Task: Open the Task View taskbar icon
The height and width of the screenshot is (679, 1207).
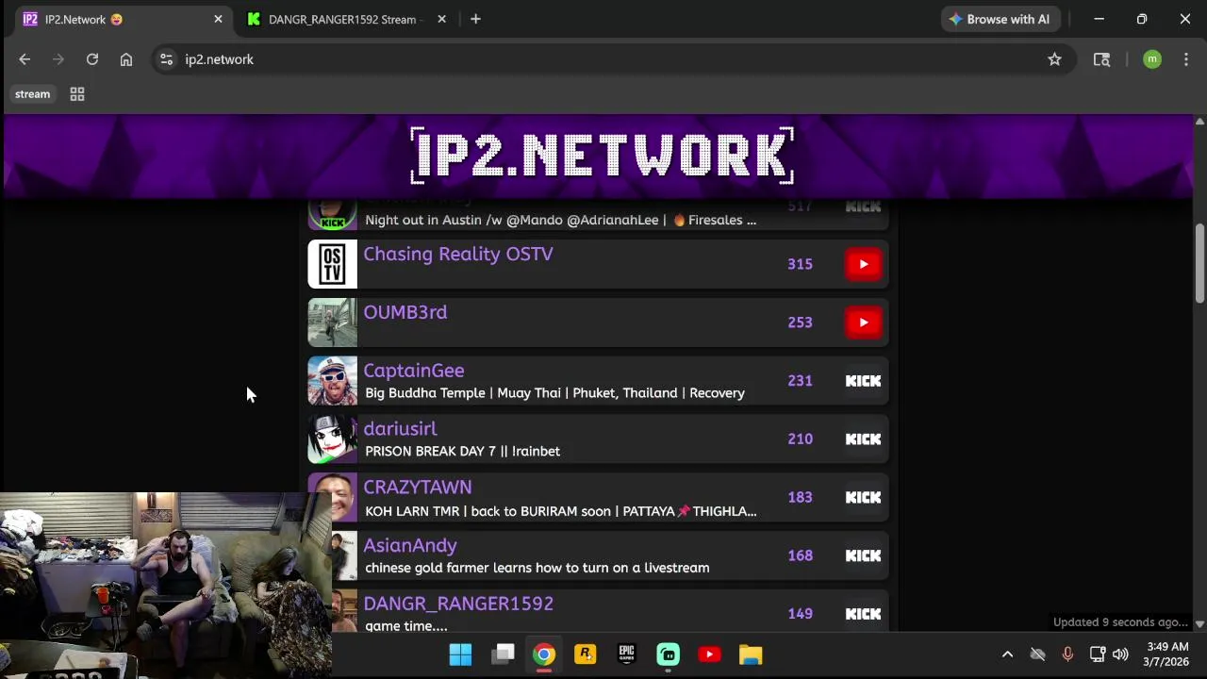Action: coord(503,654)
